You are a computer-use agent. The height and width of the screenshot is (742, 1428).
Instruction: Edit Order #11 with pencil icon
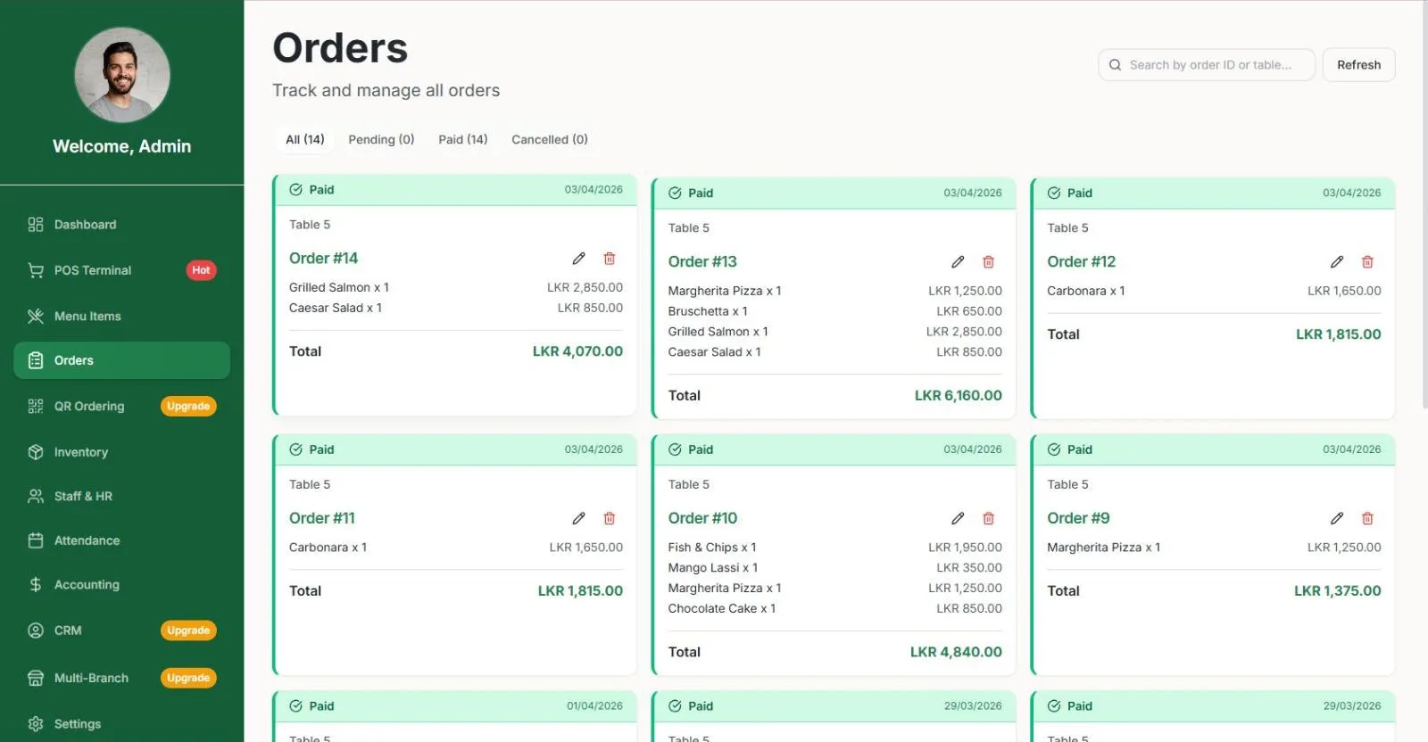(578, 519)
